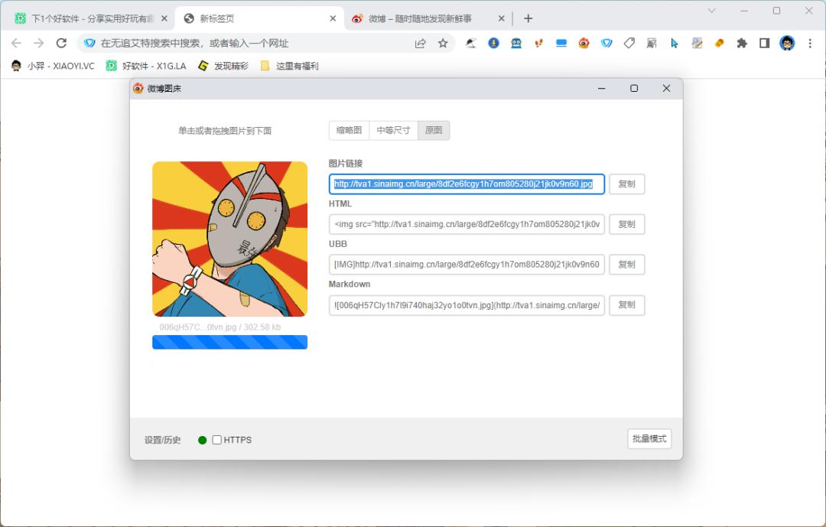The height and width of the screenshot is (527, 826).
Task: Click the blue upload progress bar
Action: pyautogui.click(x=229, y=342)
